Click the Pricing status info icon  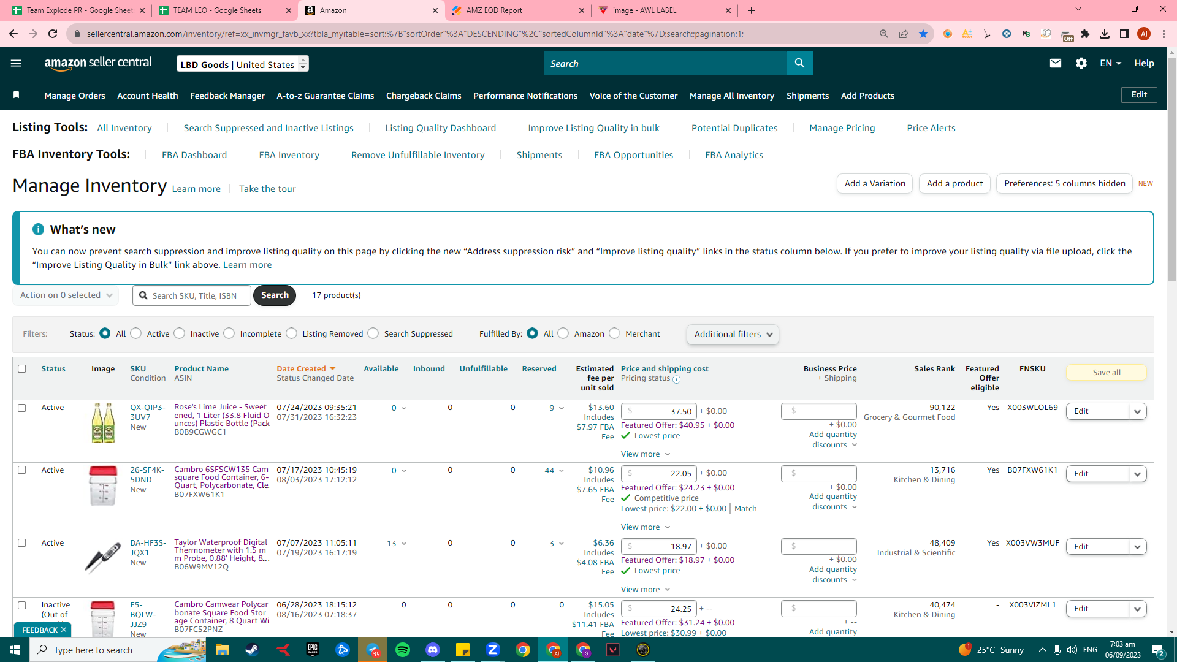point(676,379)
